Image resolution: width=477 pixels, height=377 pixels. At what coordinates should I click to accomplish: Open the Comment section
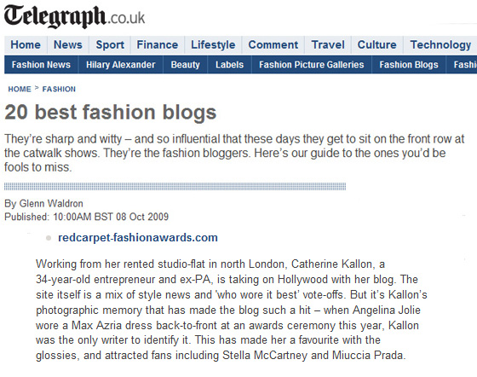tap(273, 44)
